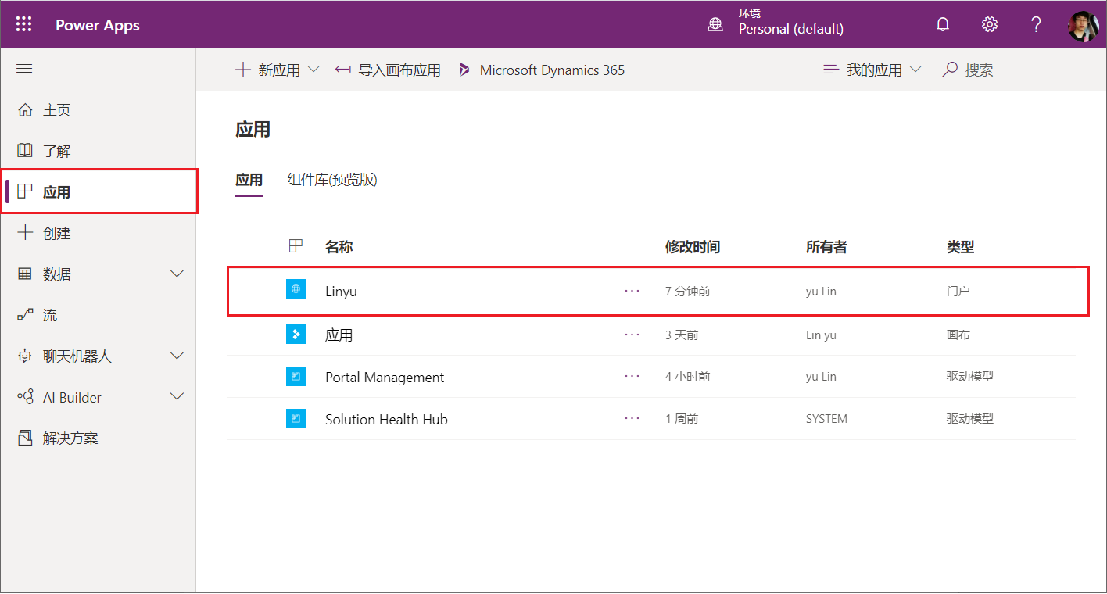Click the Power Apps title
The image size is (1107, 594).
click(x=98, y=25)
